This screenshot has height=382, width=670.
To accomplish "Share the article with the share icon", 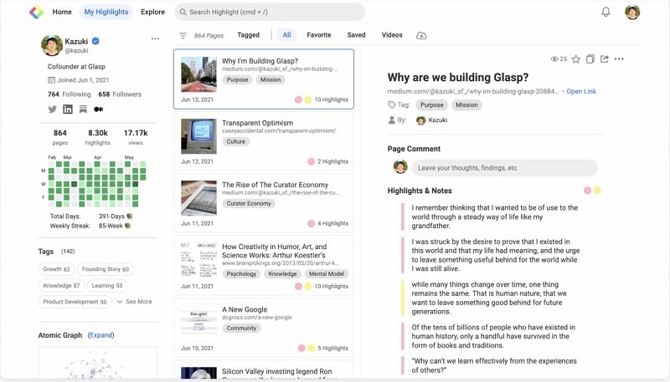I will click(x=604, y=59).
